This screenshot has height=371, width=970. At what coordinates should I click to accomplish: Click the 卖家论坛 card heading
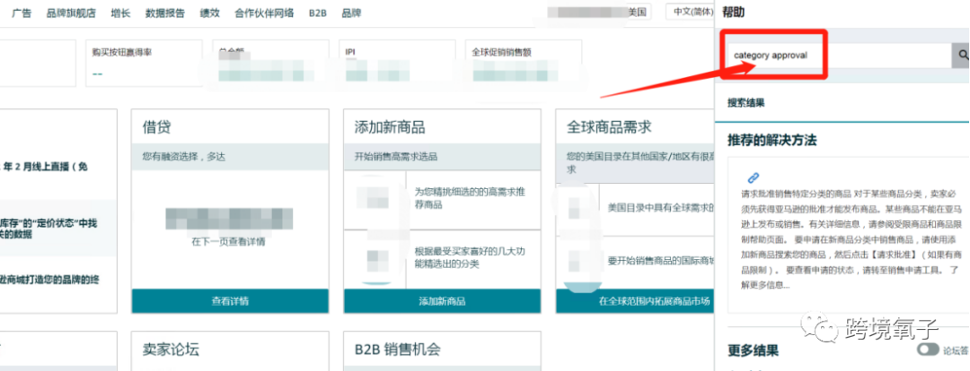pos(171,349)
